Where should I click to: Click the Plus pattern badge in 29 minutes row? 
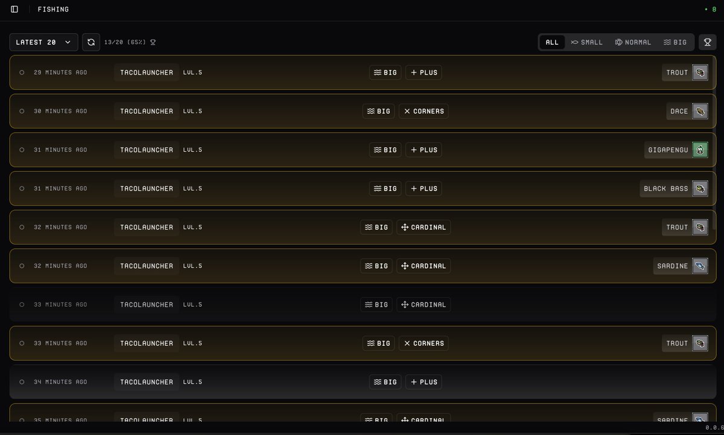tap(424, 73)
